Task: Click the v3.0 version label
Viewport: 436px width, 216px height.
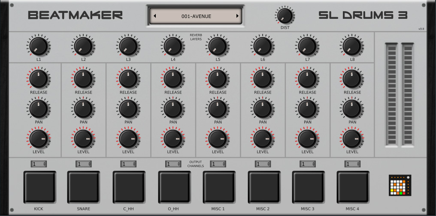Action: (421, 29)
